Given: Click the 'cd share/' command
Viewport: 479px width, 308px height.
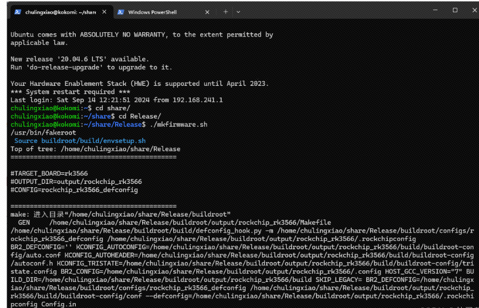Looking at the screenshot, I should [113, 108].
